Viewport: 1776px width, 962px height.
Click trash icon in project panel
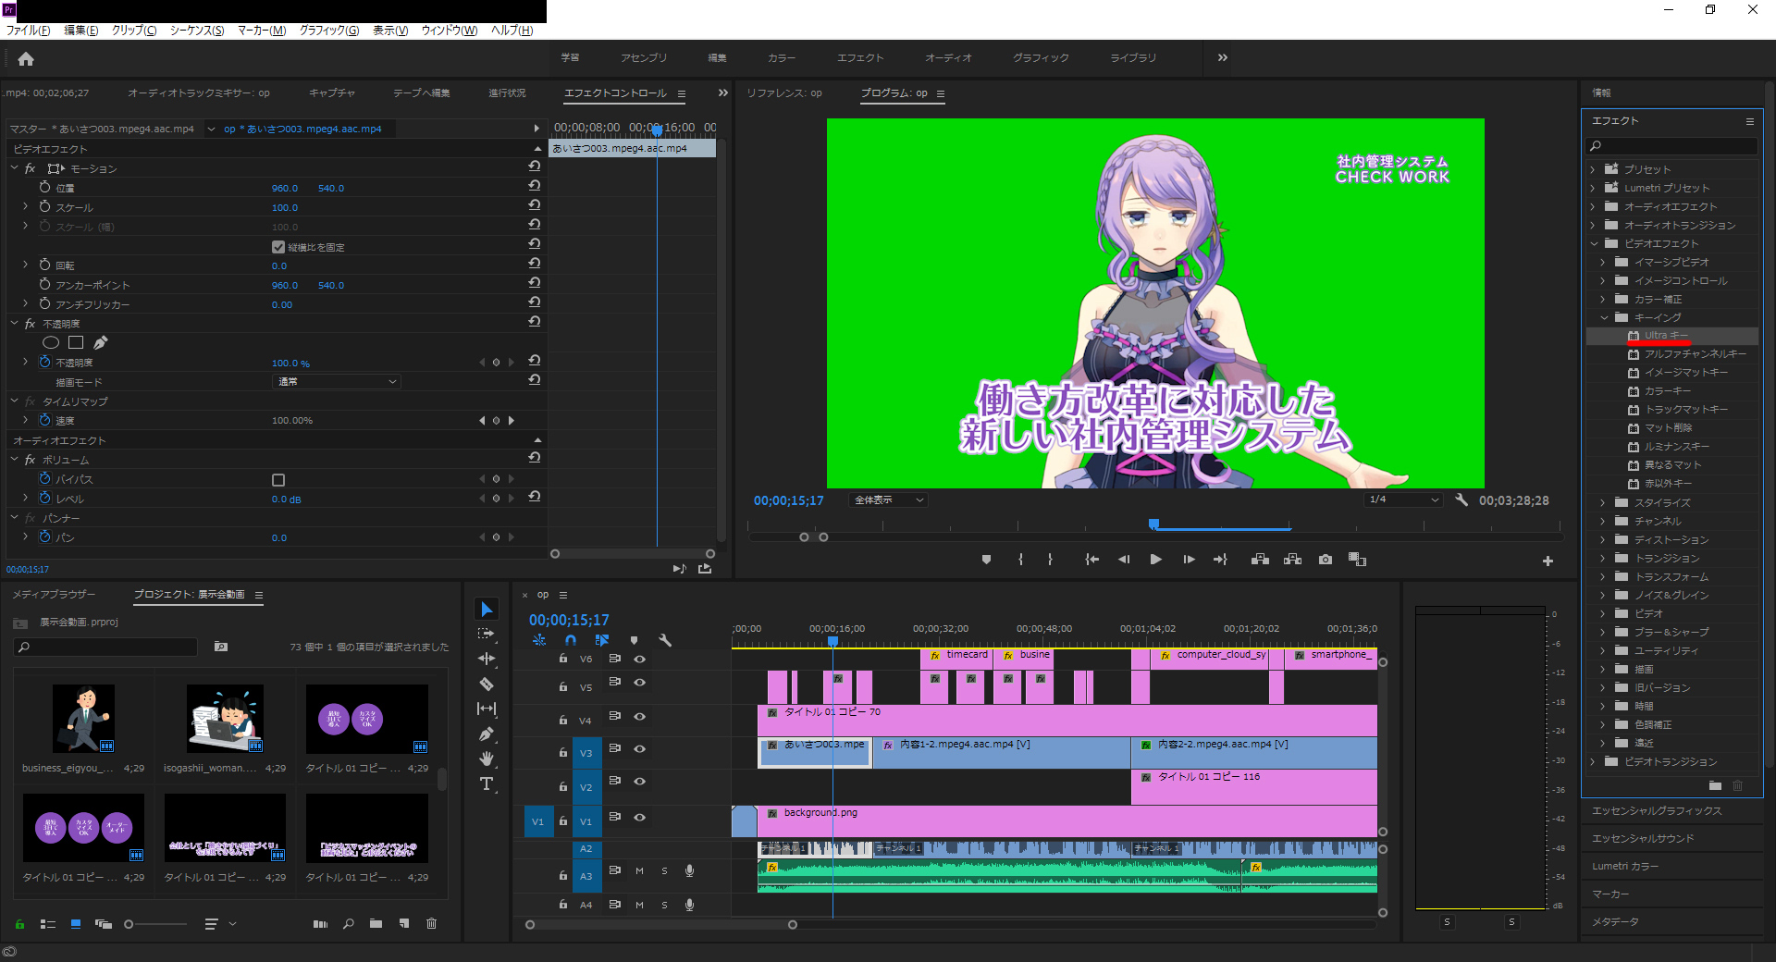(431, 923)
